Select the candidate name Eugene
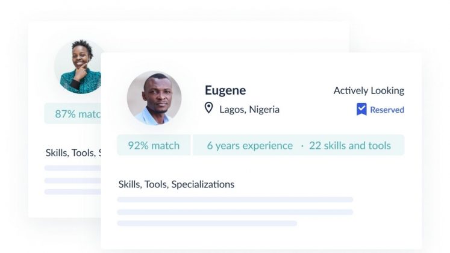Viewport: 450px width, 253px height. [x=225, y=90]
